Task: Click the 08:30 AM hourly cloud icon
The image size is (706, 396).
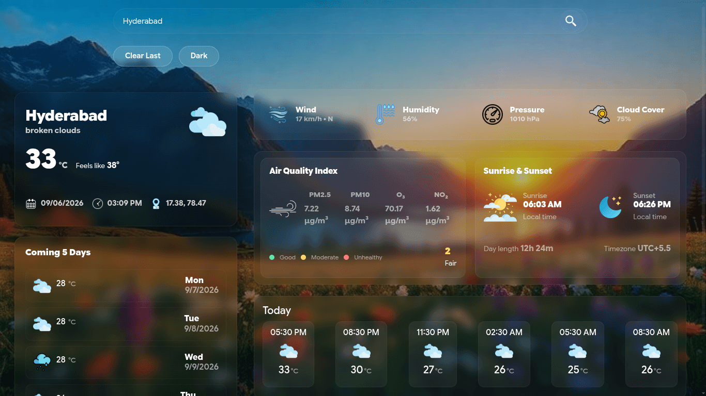Action: click(651, 352)
